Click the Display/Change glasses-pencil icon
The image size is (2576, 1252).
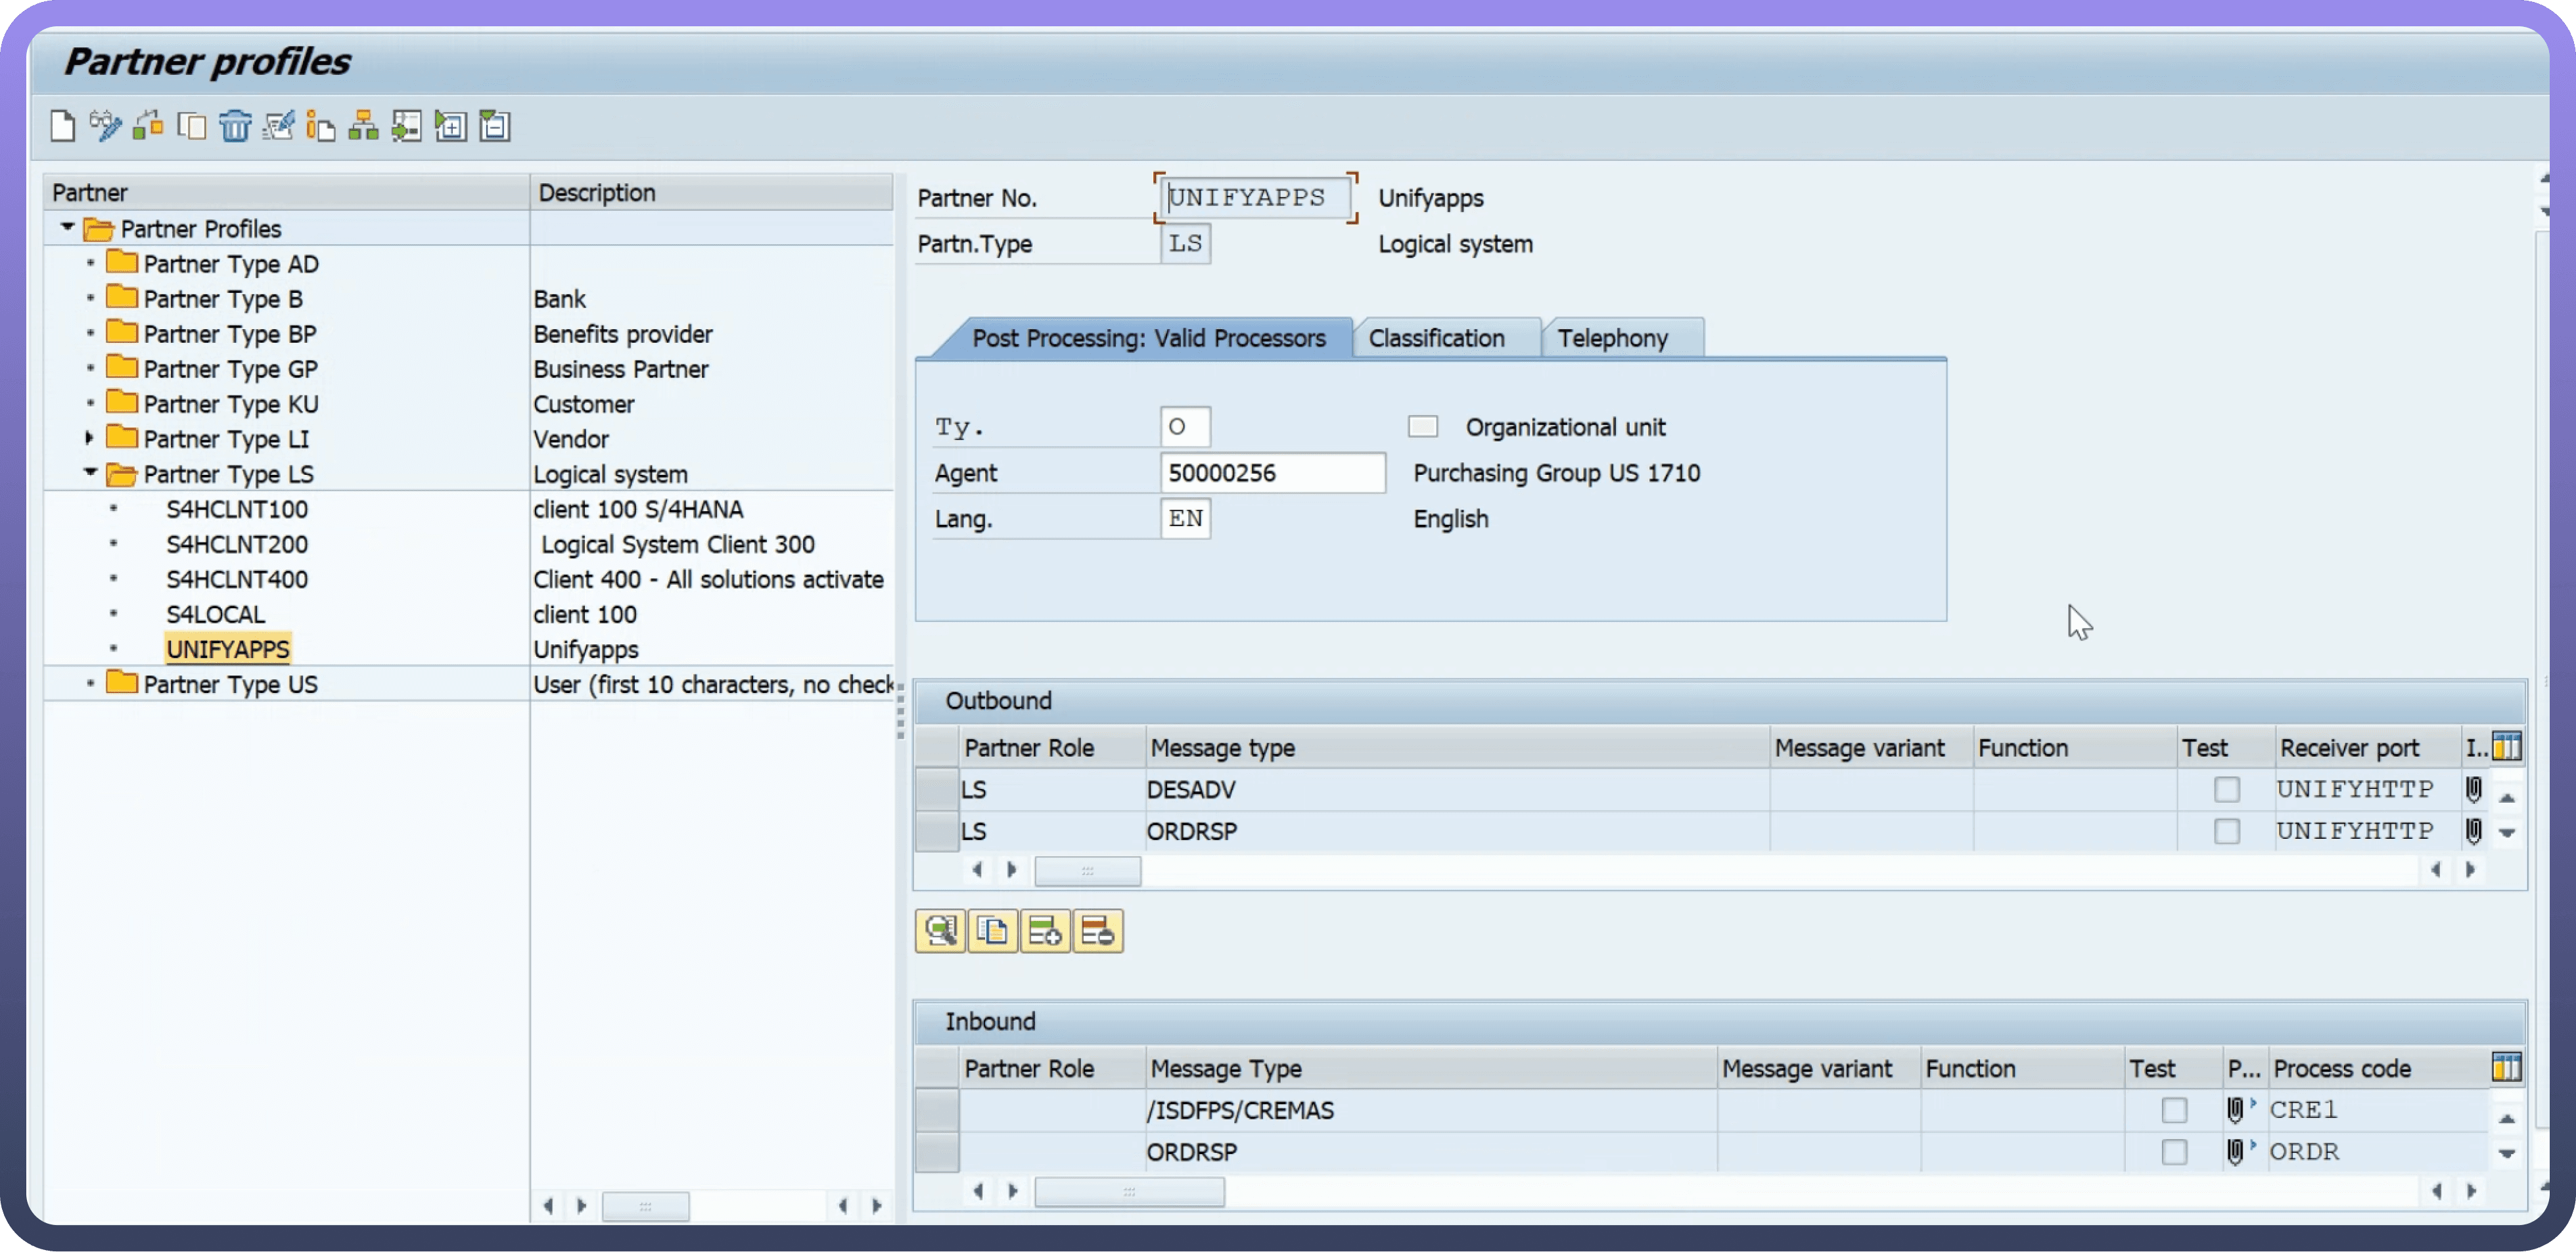click(x=105, y=127)
